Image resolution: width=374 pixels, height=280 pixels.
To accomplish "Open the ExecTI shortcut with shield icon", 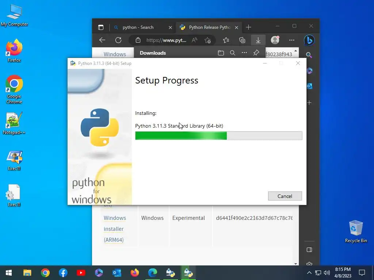I will click(x=14, y=160).
